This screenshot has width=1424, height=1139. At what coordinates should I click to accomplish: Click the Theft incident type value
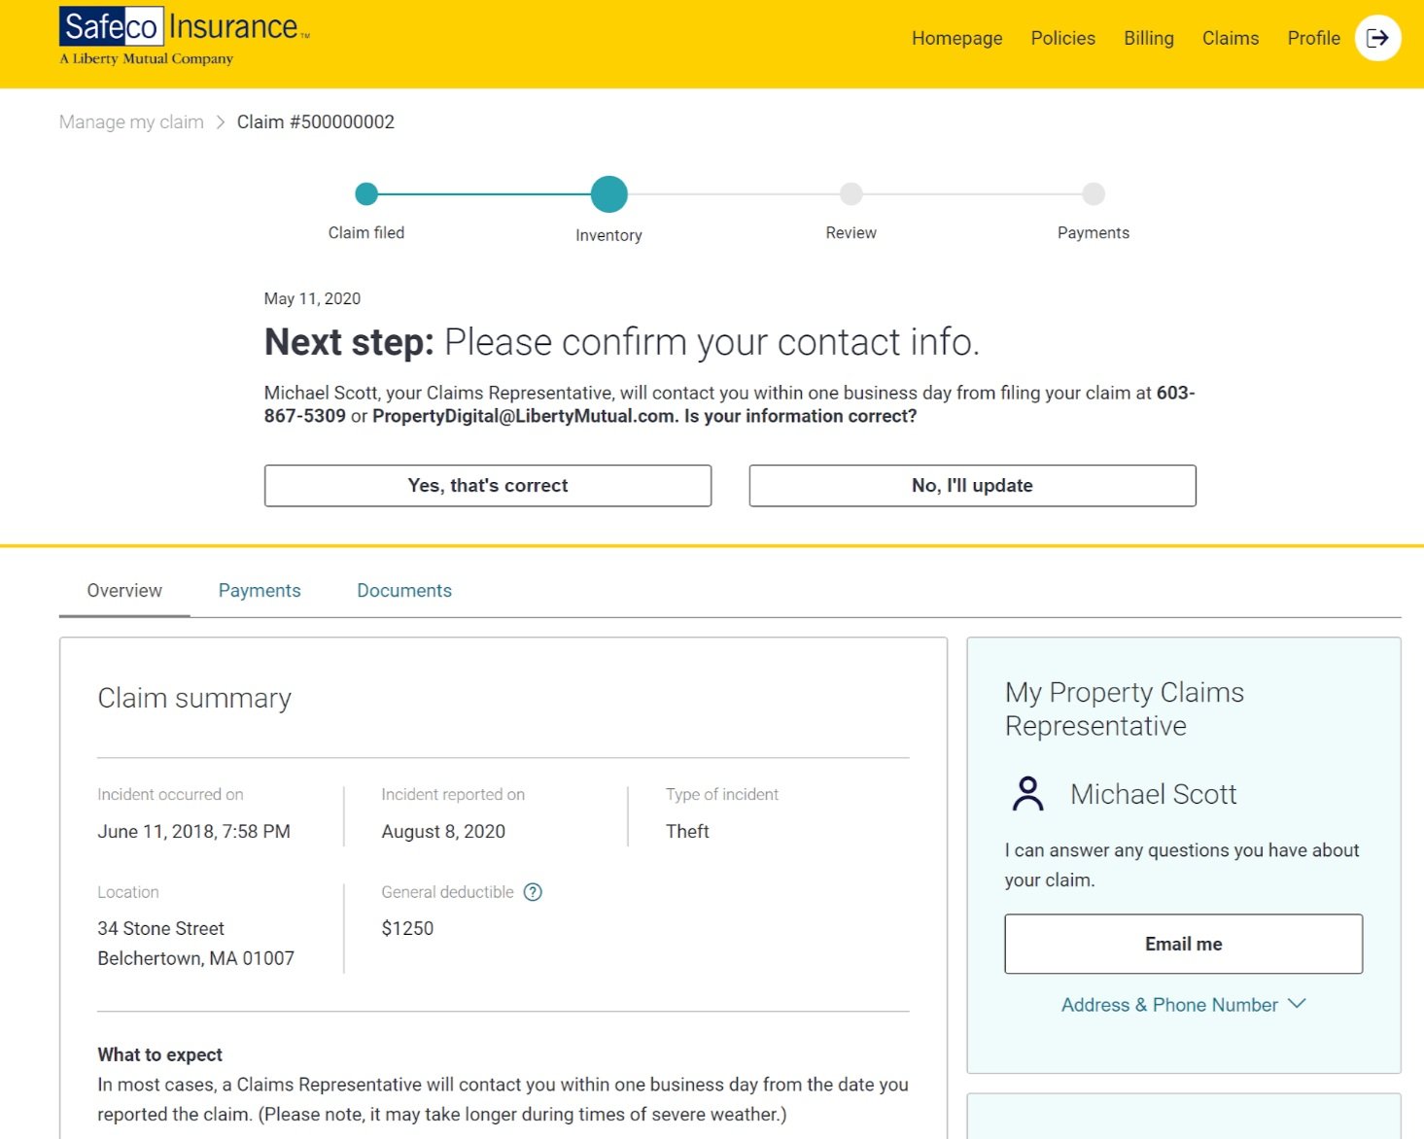click(687, 831)
